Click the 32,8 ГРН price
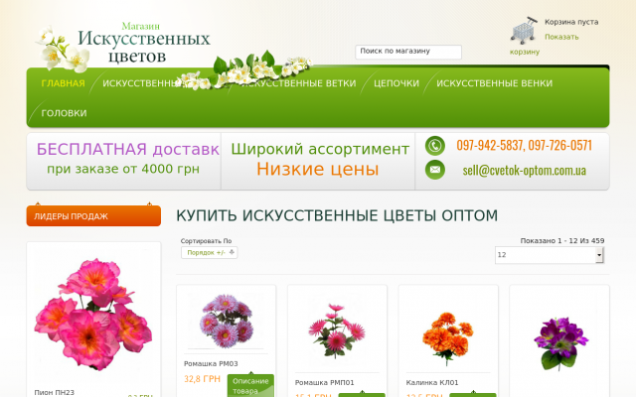The image size is (636, 397). coord(202,379)
